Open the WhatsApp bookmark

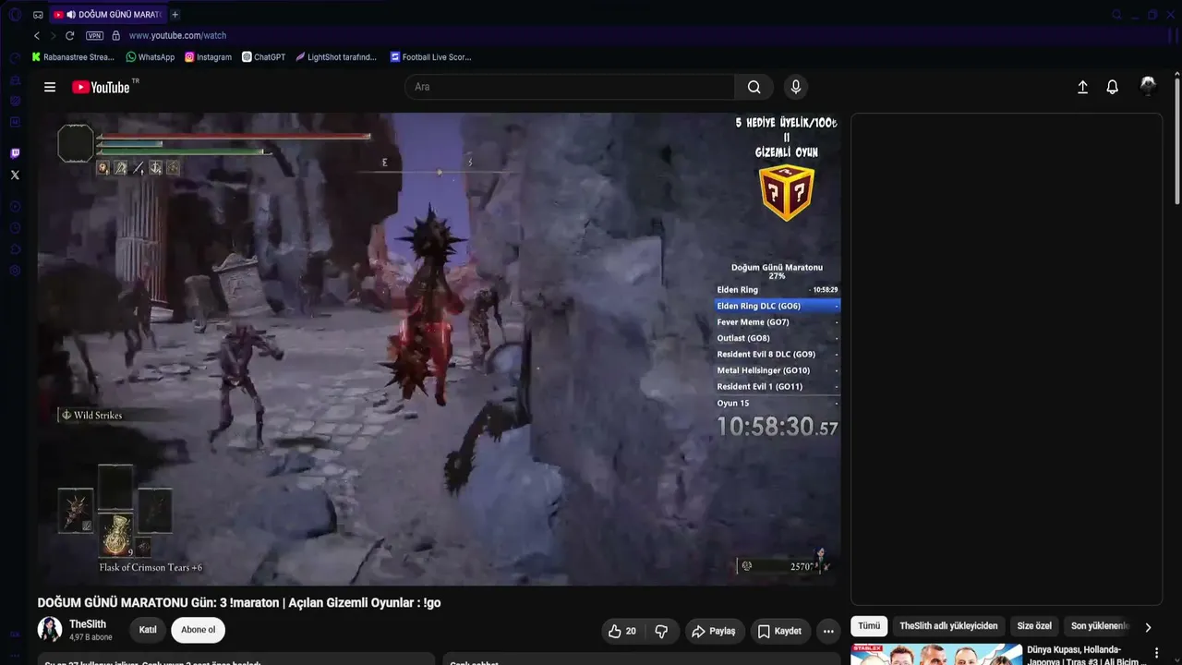point(150,57)
